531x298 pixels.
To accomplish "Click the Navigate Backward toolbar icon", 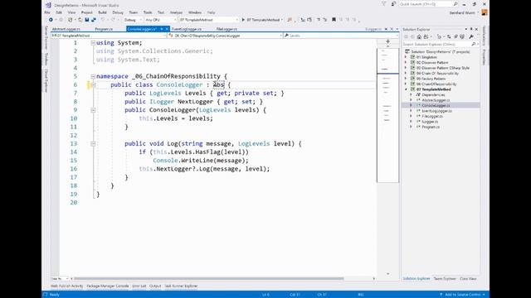I will pyautogui.click(x=51, y=20).
